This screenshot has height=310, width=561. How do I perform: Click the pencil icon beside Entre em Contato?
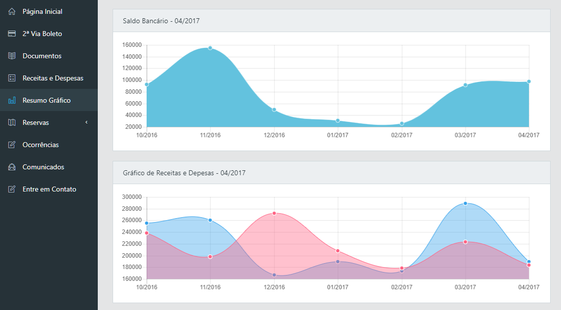12,189
